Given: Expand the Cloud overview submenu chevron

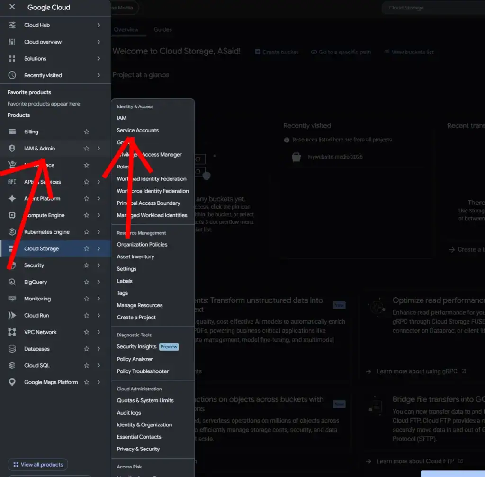Looking at the screenshot, I should (x=99, y=42).
